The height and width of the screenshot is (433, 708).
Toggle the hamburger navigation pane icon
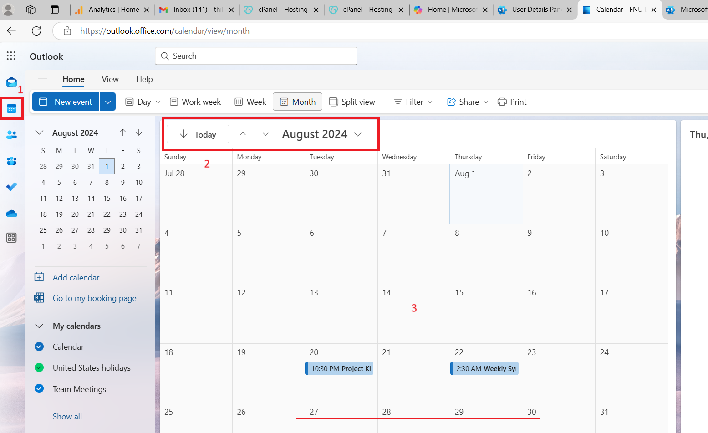point(42,79)
